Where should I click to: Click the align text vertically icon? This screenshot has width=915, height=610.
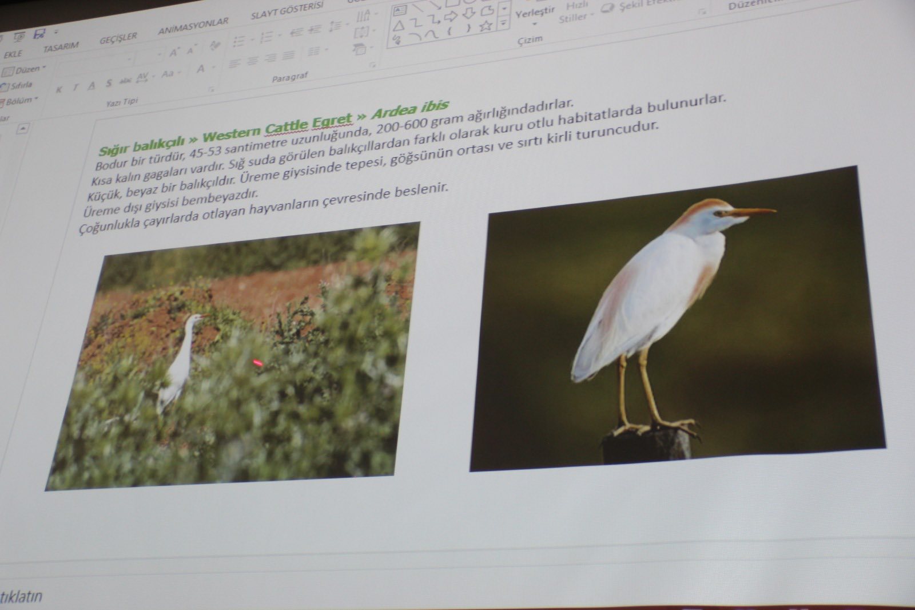[363, 31]
